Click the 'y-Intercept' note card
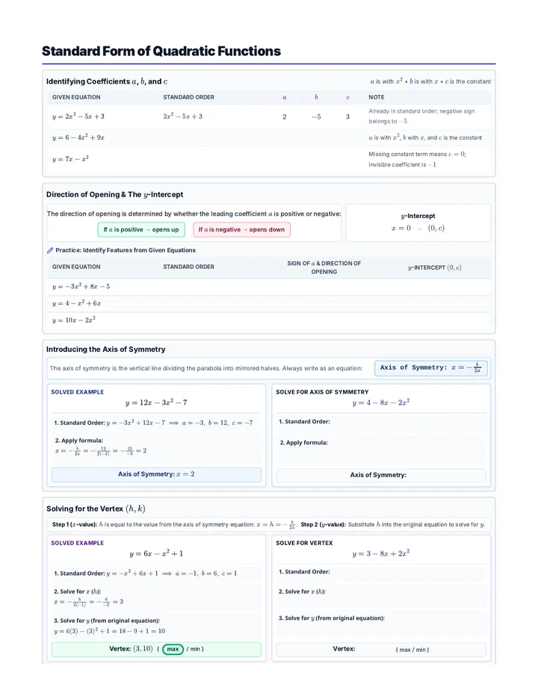This screenshot has height=696, width=538. point(418,223)
